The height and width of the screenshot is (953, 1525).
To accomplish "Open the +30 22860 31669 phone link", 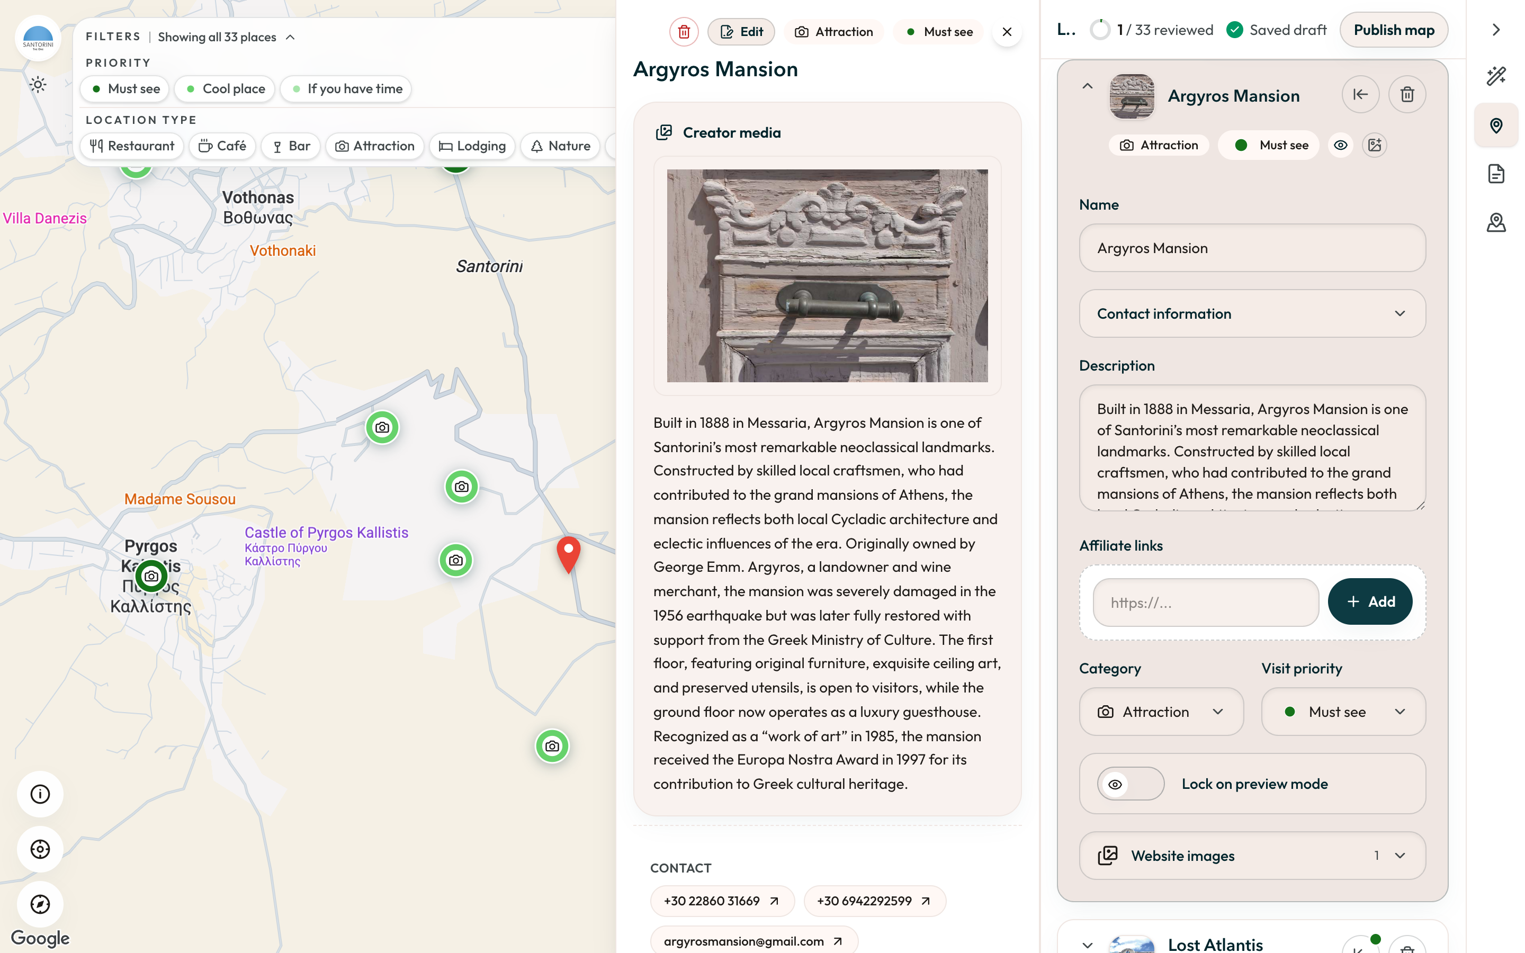I will [x=722, y=901].
